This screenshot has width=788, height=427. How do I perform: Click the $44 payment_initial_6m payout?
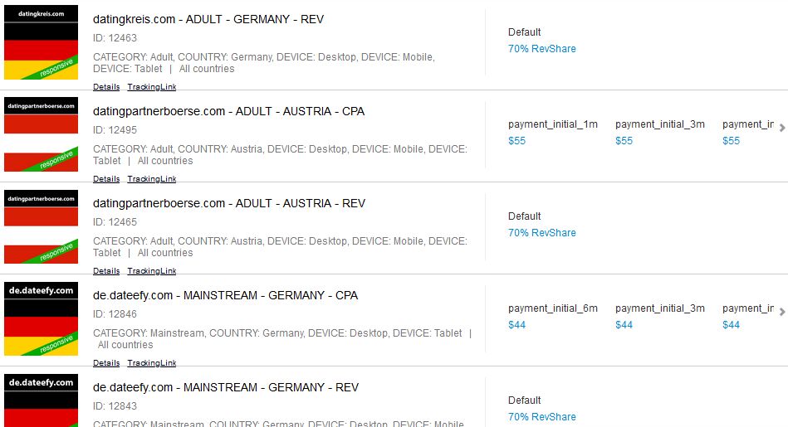(x=517, y=325)
